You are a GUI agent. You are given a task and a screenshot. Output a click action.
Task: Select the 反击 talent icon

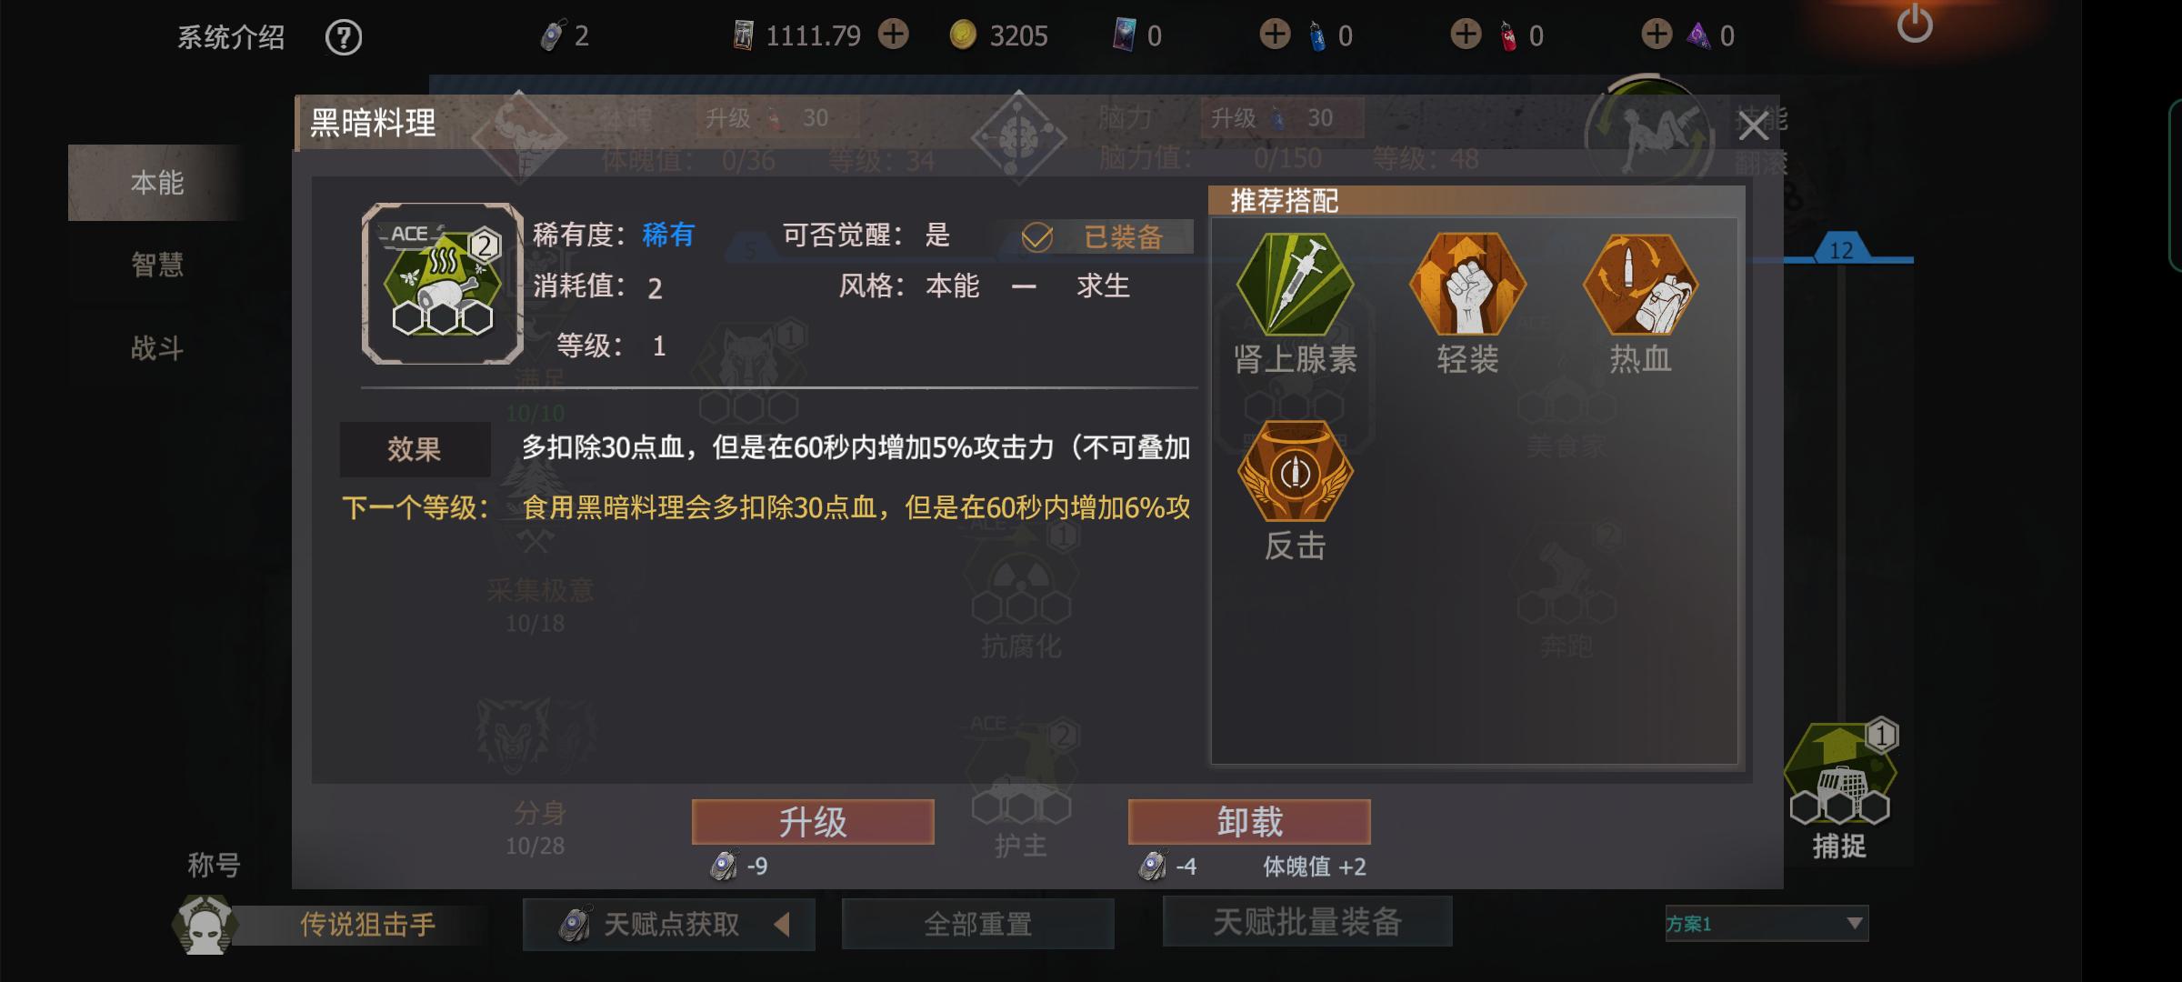pyautogui.click(x=1295, y=472)
